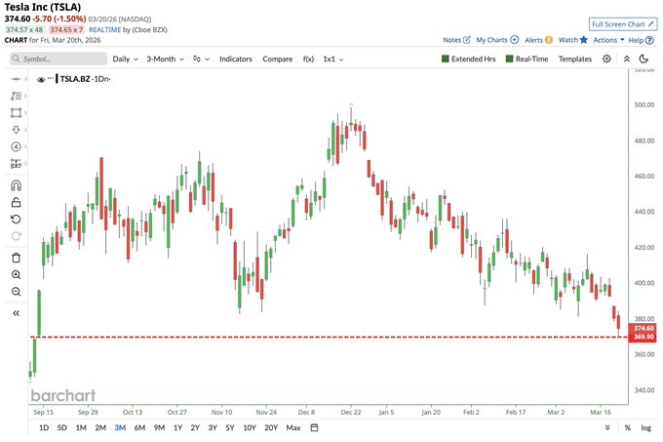663x442 pixels.
Task: Toggle Real-Time checkbox
Action: coord(526,59)
